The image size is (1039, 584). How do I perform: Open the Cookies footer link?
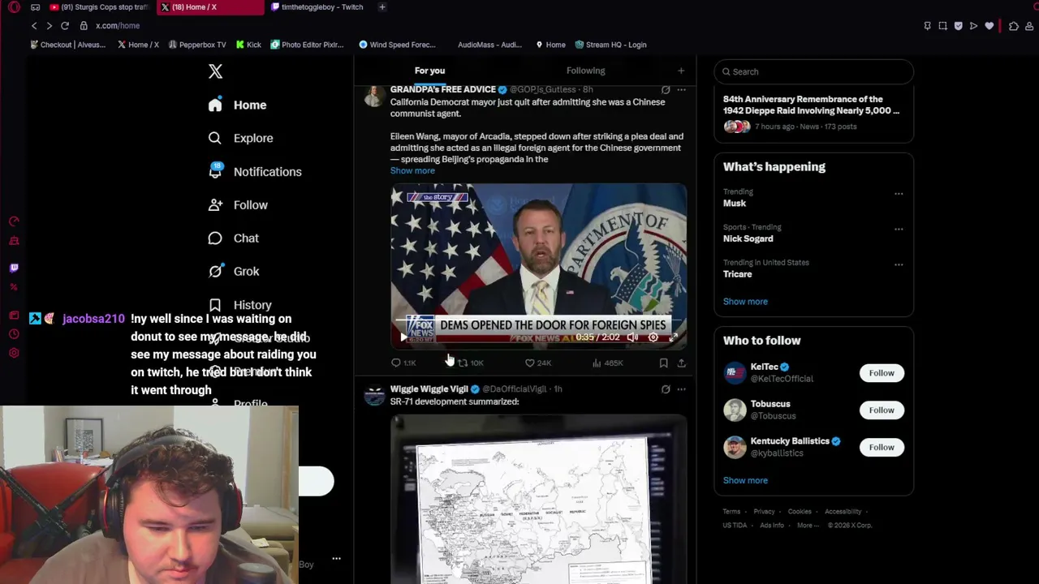[800, 512]
